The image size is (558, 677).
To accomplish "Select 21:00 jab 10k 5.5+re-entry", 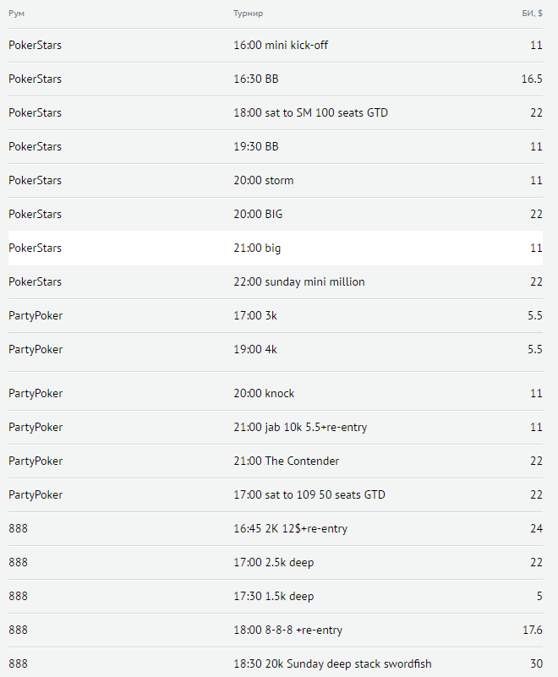I will click(x=299, y=427).
